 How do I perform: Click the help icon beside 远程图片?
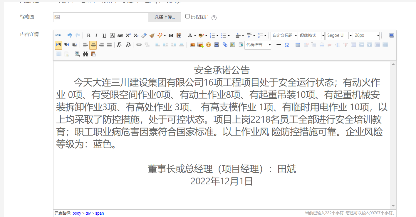(214, 18)
